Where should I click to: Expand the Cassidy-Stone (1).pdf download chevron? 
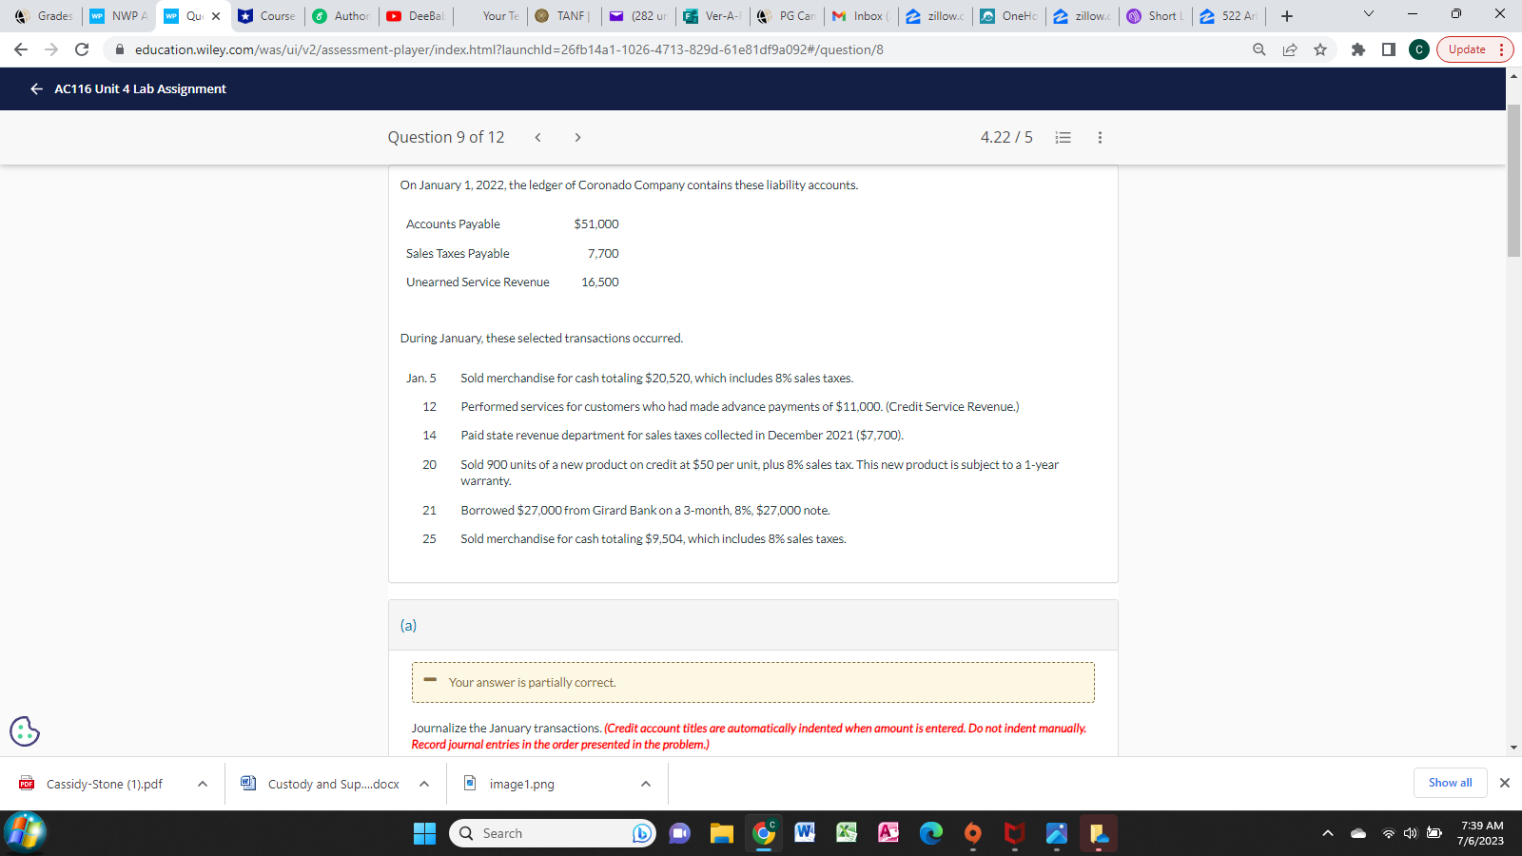click(x=200, y=784)
